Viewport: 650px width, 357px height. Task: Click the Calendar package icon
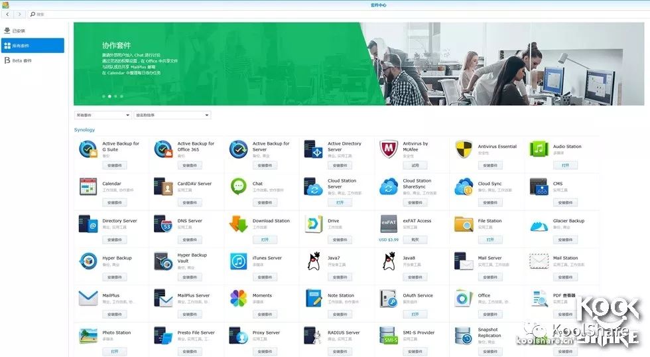(88, 186)
